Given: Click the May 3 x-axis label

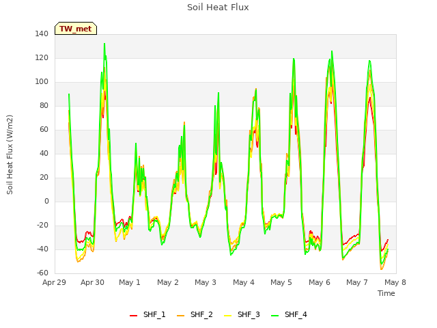Looking at the screenshot, I should (x=206, y=282).
